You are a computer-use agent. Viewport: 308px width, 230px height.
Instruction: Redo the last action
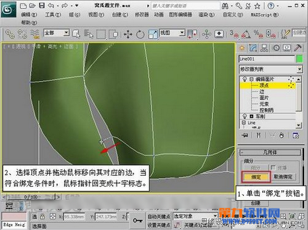tap(65, 6)
